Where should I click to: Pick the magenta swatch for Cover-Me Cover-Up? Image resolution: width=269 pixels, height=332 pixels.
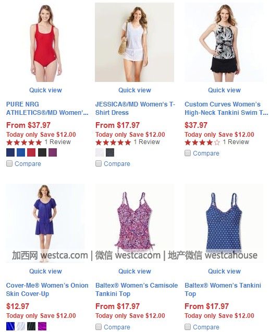pos(42,326)
